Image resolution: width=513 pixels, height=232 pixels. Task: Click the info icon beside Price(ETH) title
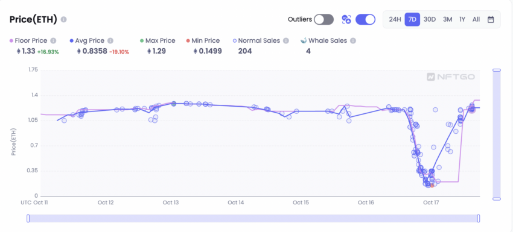click(64, 20)
